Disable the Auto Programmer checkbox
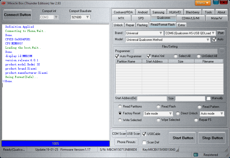The width and height of the screenshot is (230, 158). point(117,56)
